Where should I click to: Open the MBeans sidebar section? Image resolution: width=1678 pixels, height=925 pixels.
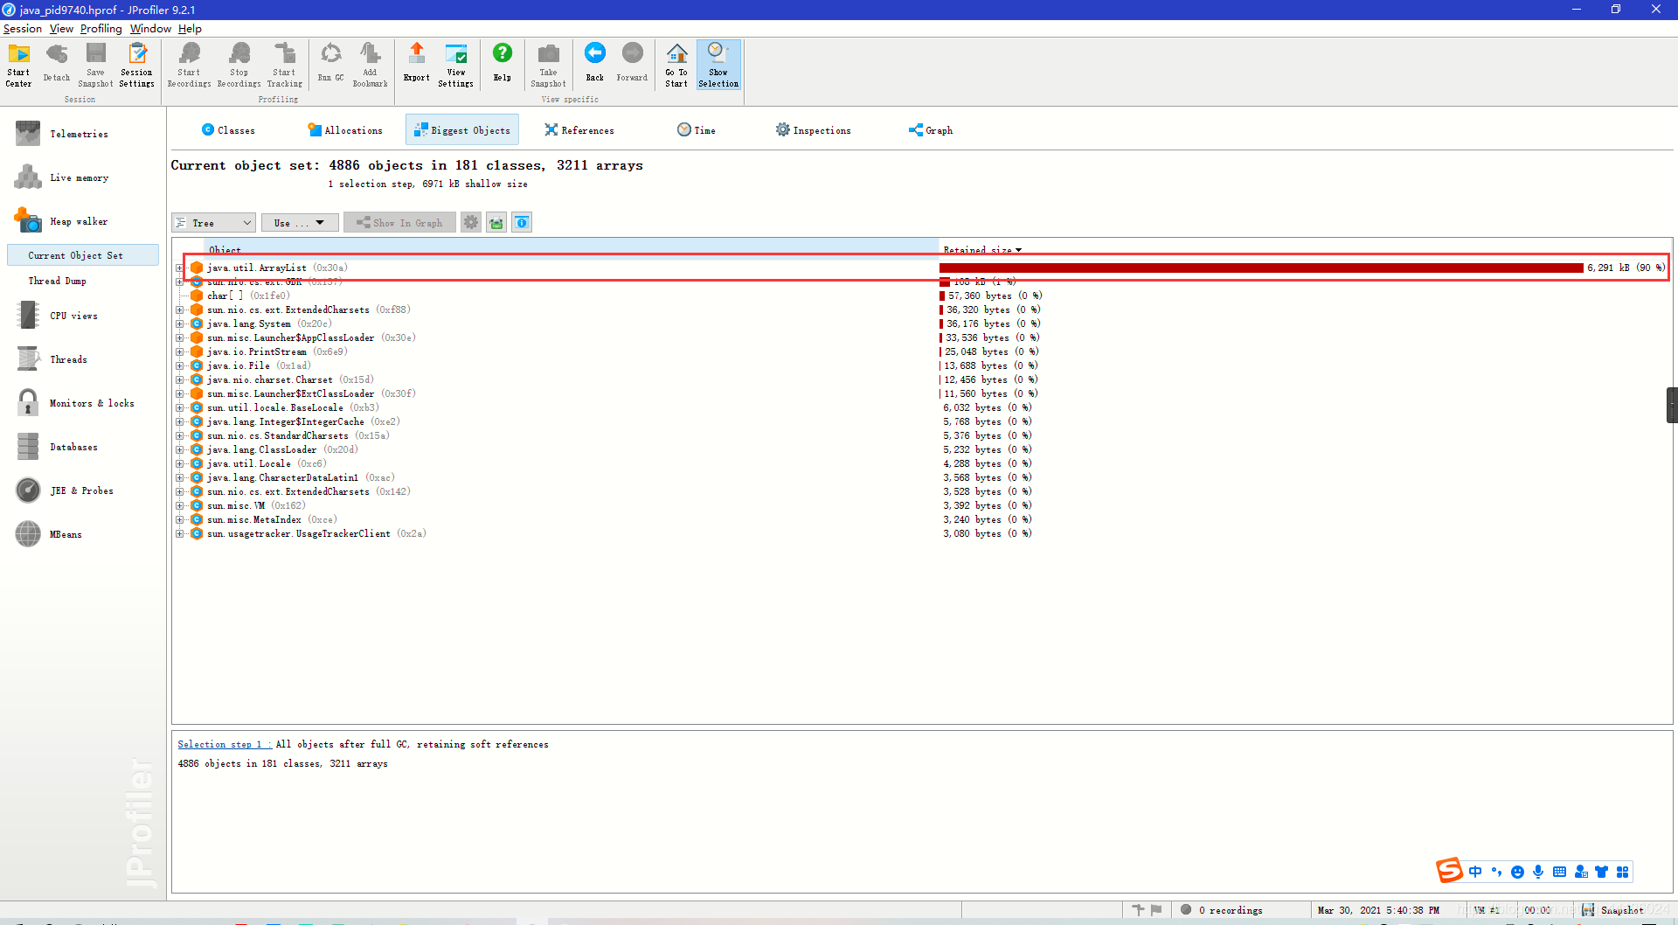[66, 534]
